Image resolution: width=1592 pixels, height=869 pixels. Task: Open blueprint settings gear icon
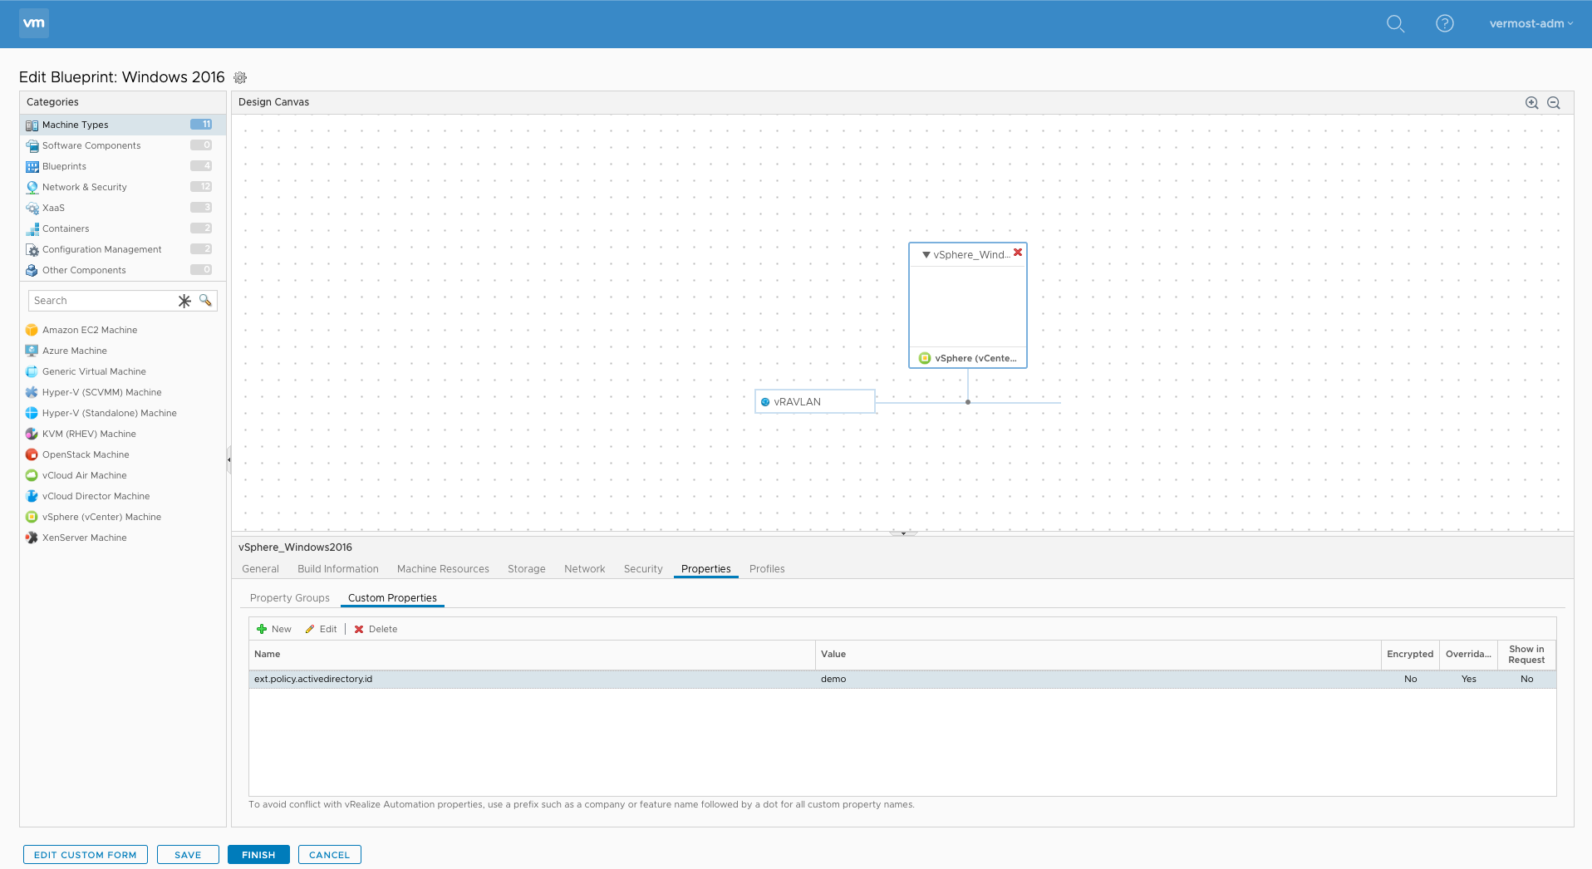[240, 77]
